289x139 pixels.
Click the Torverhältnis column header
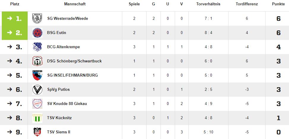[x=208, y=4]
